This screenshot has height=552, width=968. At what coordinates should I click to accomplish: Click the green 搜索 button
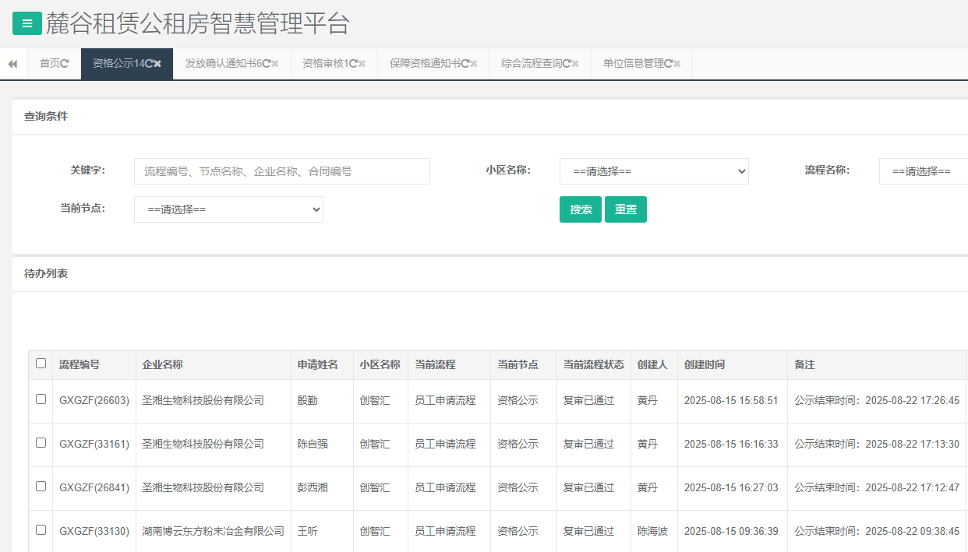(580, 209)
